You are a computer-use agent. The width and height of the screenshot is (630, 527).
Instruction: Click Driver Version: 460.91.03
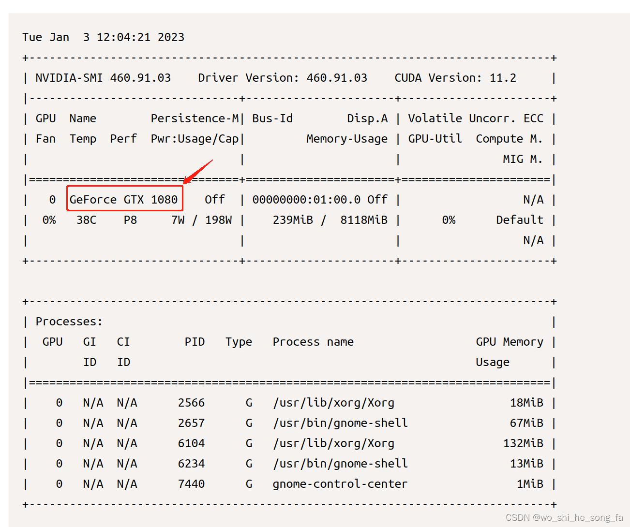[283, 78]
